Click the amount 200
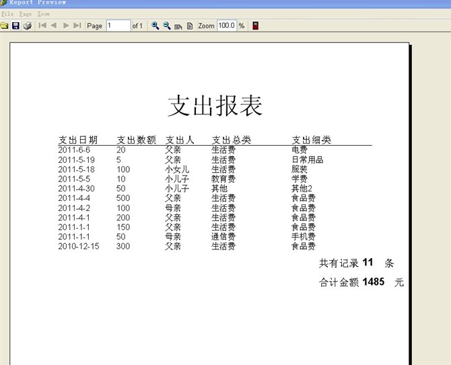This screenshot has height=365, width=451. (123, 218)
